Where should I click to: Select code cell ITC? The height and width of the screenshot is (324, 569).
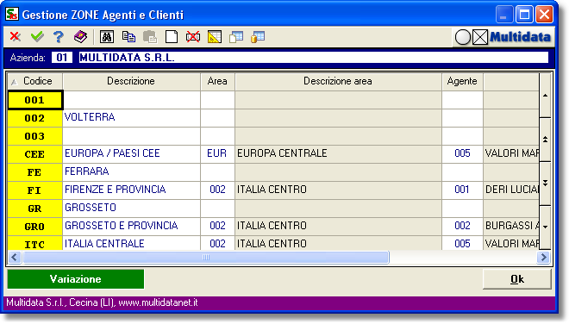(x=35, y=243)
